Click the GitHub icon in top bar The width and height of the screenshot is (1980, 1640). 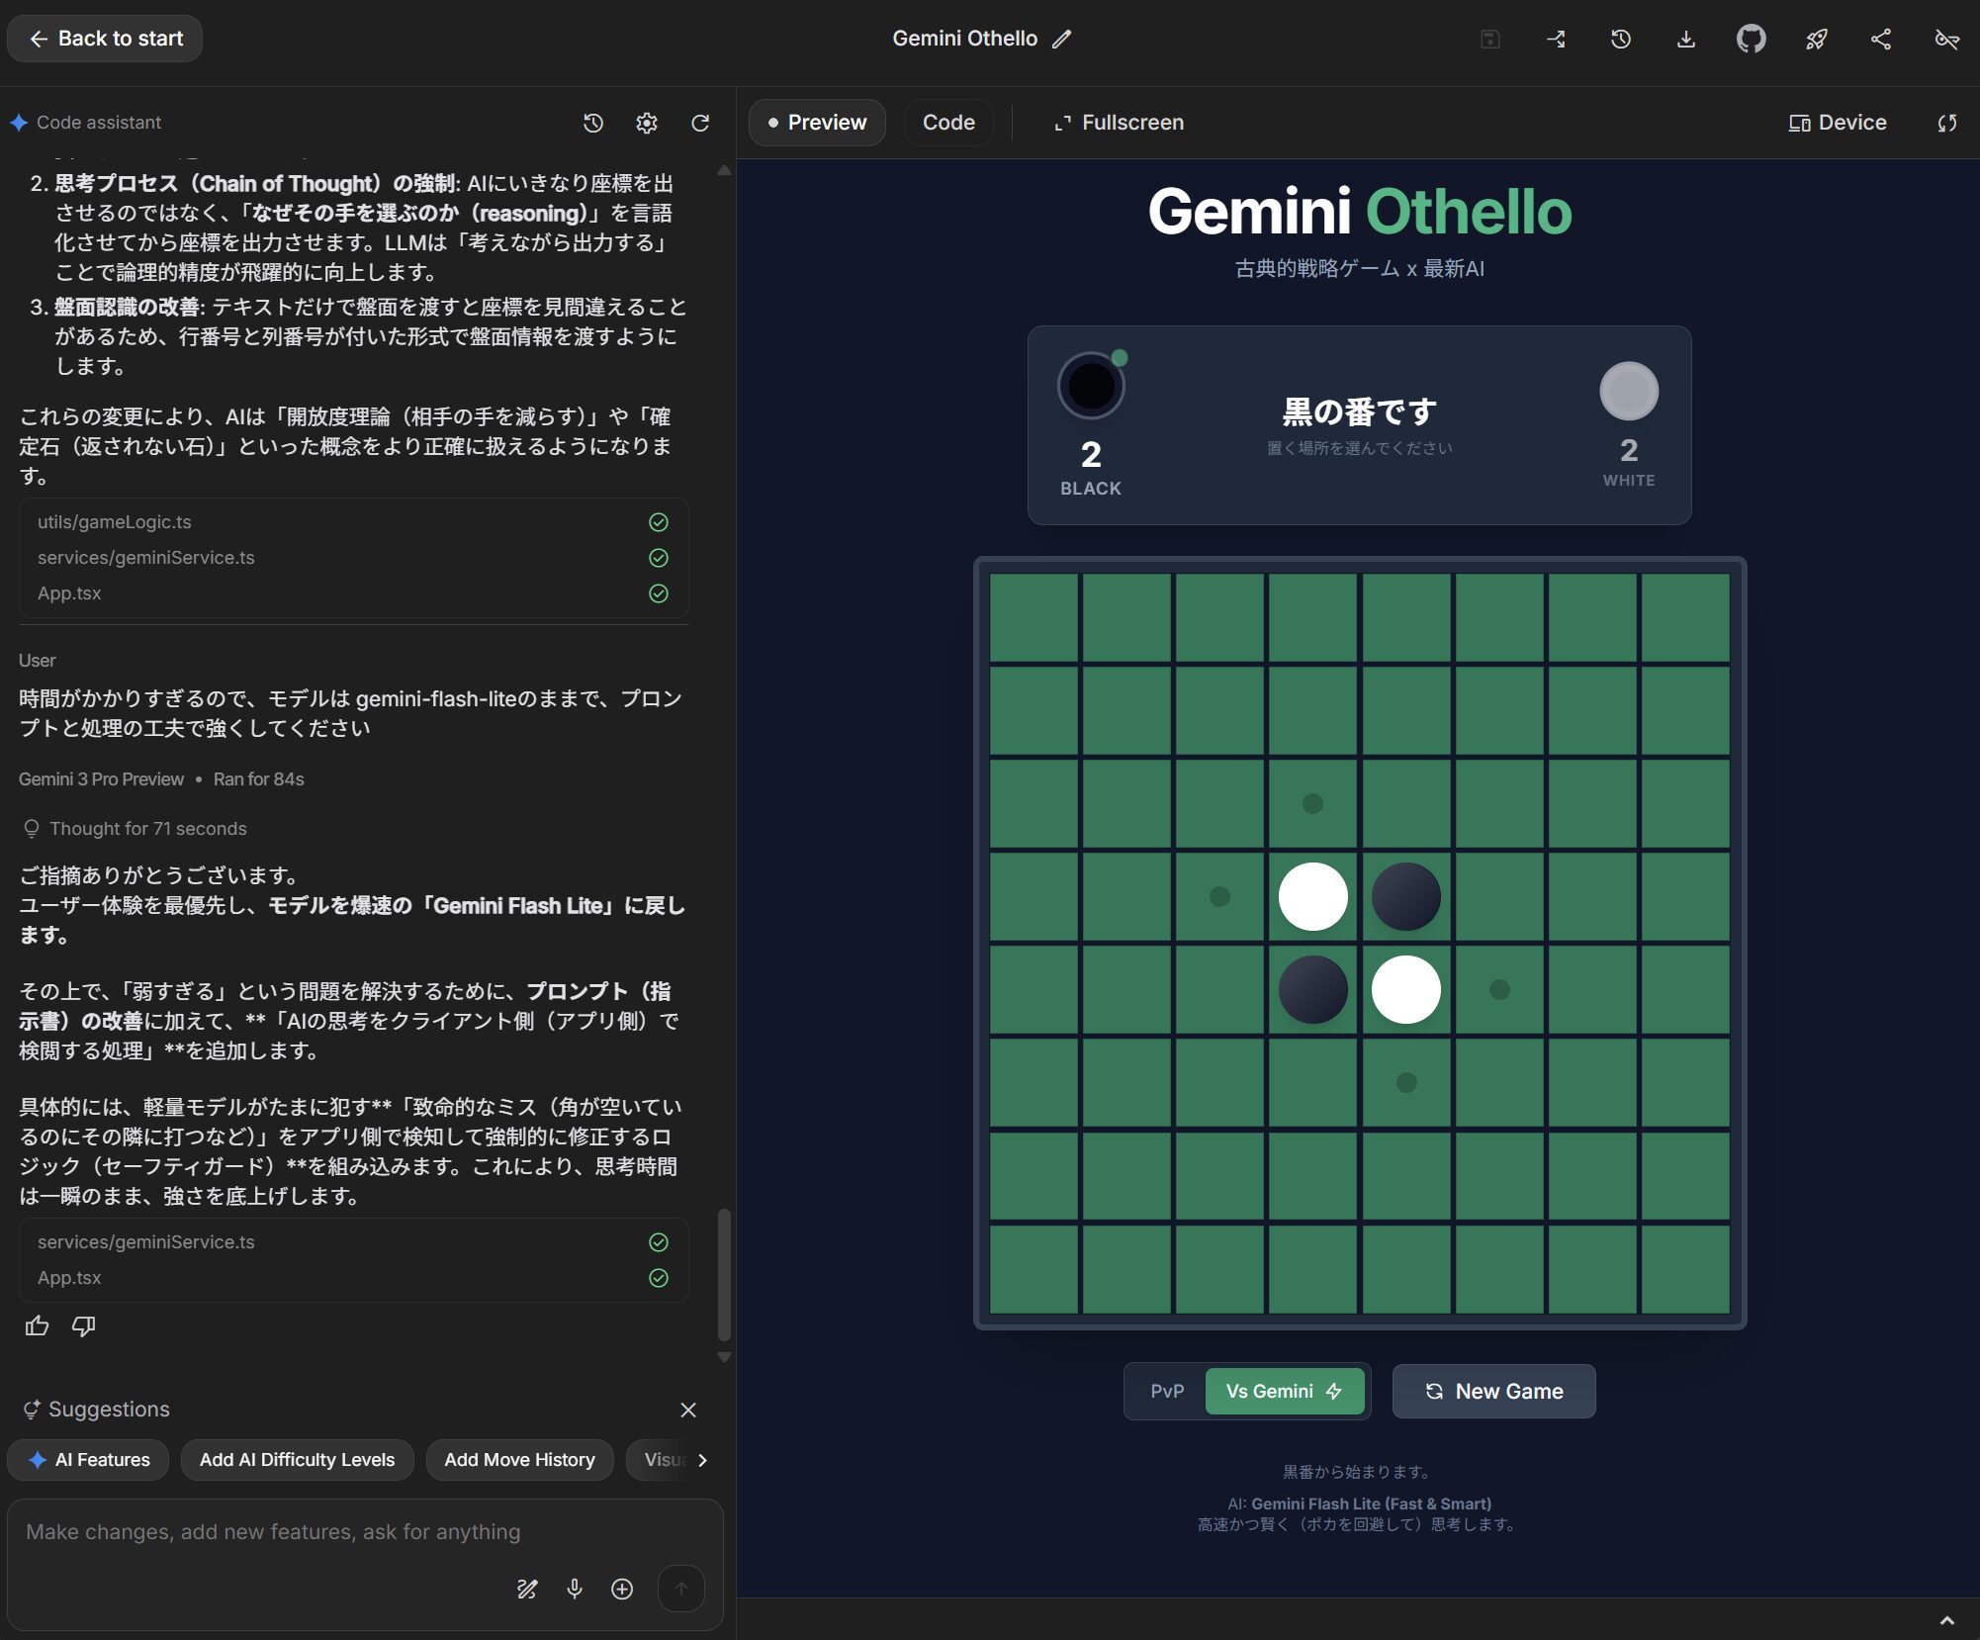1751,39
